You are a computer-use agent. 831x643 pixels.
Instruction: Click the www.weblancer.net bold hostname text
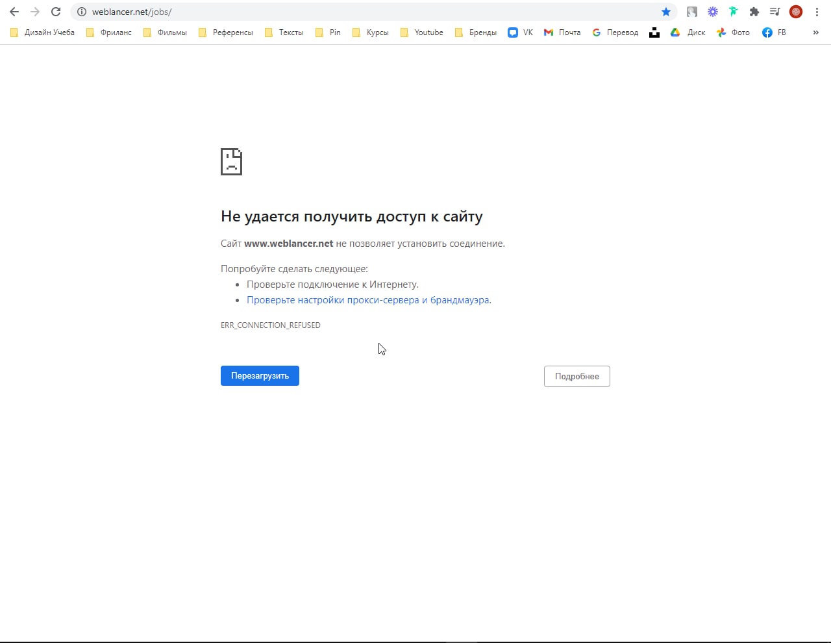click(x=288, y=244)
